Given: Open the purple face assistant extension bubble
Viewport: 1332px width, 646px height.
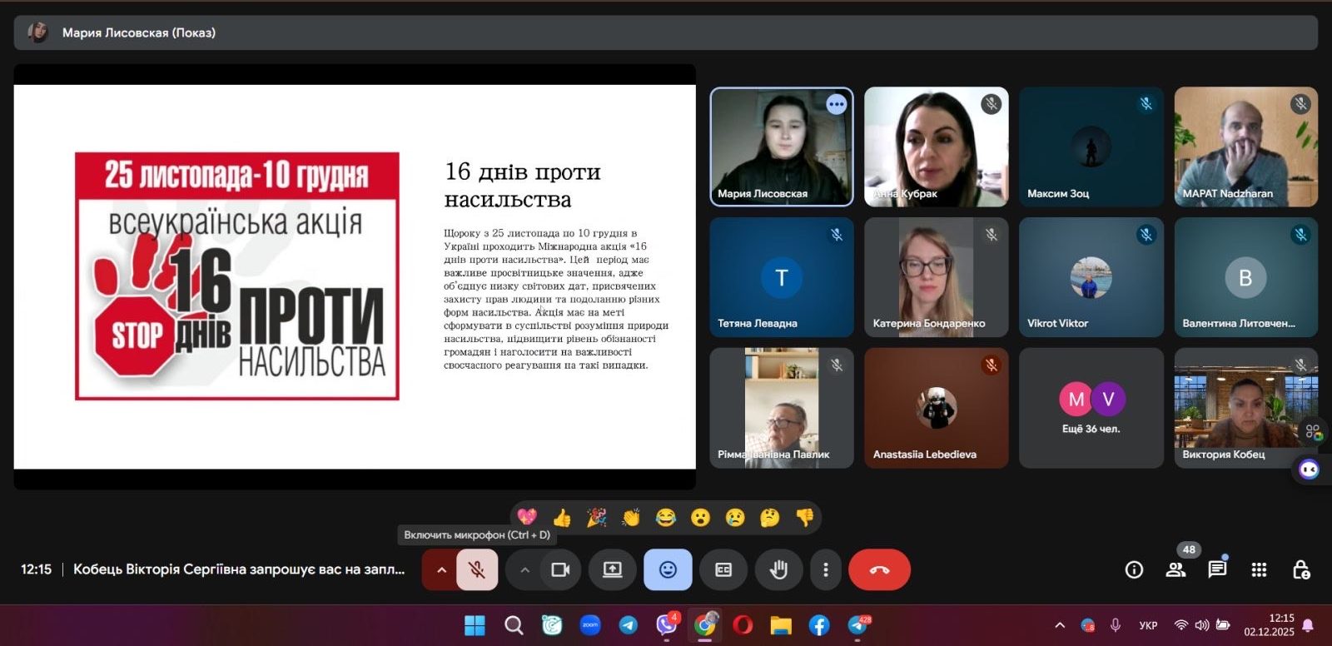Looking at the screenshot, I should [1309, 470].
